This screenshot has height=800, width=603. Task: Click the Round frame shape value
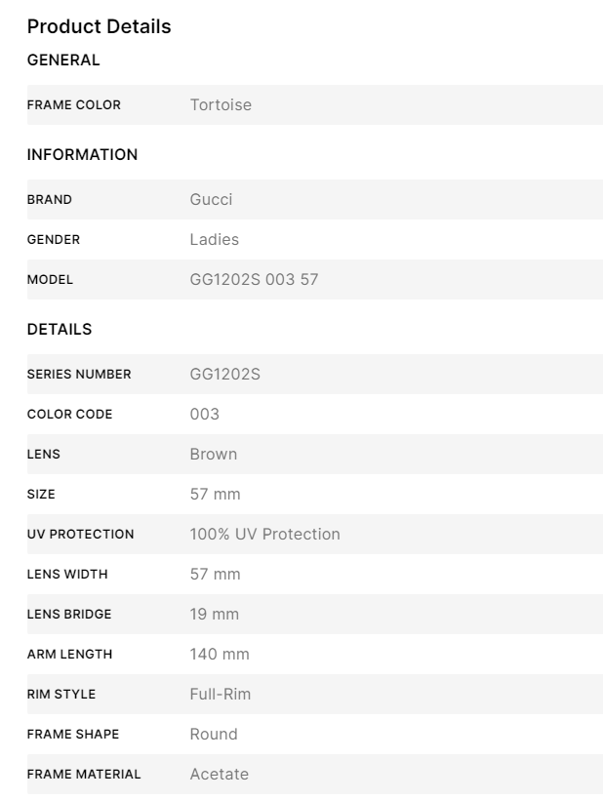tap(213, 734)
